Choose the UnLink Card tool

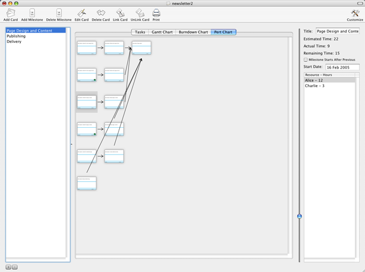coord(140,13)
